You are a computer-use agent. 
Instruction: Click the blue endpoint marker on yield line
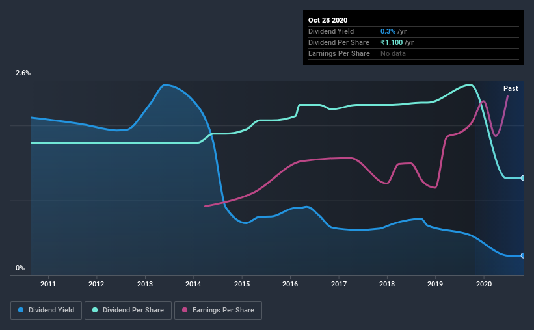pos(522,255)
